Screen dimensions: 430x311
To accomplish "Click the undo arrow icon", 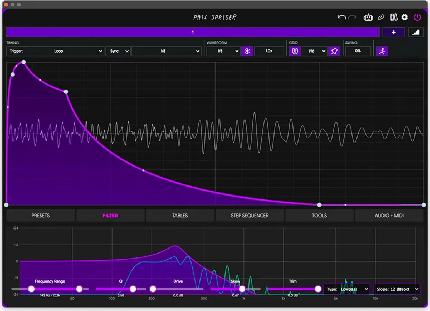I will (x=342, y=17).
